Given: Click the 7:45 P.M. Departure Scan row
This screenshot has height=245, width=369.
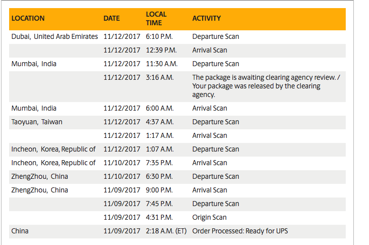Looking at the screenshot, I should click(177, 204).
